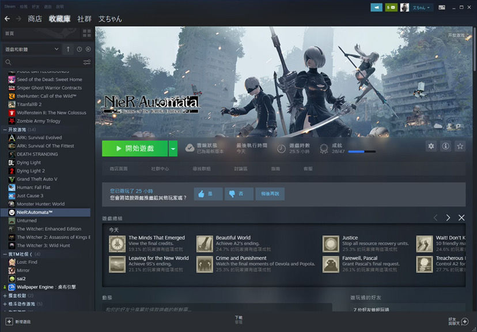The width and height of the screenshot is (477, 332).
Task: Select Monster Hunter: World
Action: (x=40, y=204)
